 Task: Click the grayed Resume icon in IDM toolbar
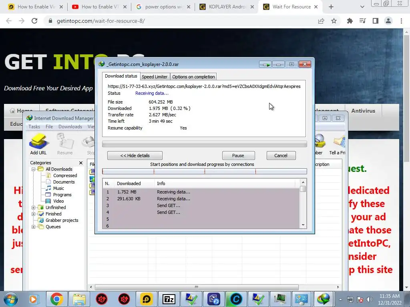[x=65, y=144]
